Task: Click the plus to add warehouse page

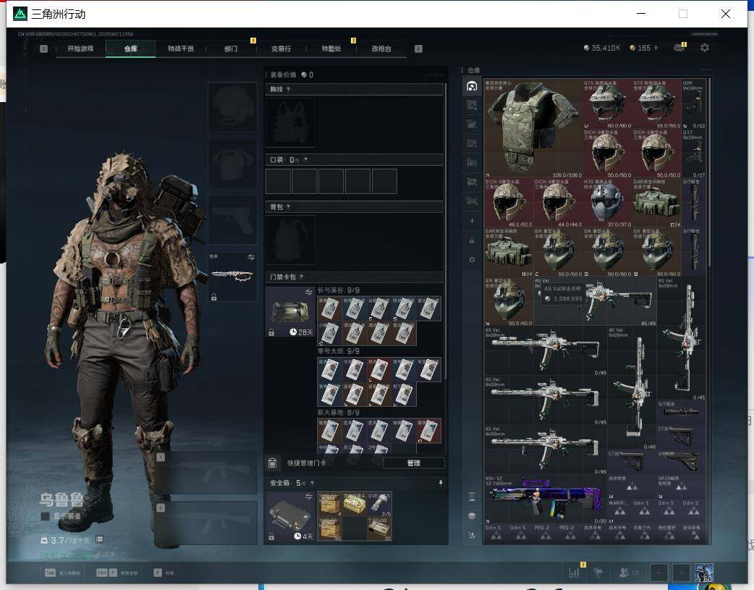Action: click(x=472, y=220)
